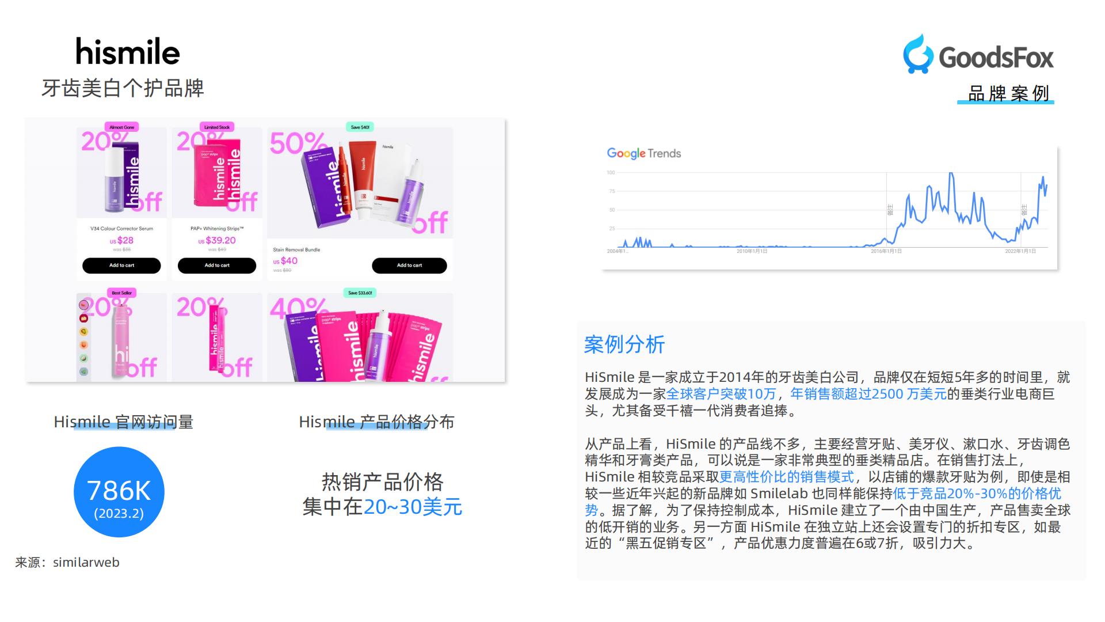Select the selected pink flavour swatch
This screenshot has height=622, width=1105.
point(84,305)
